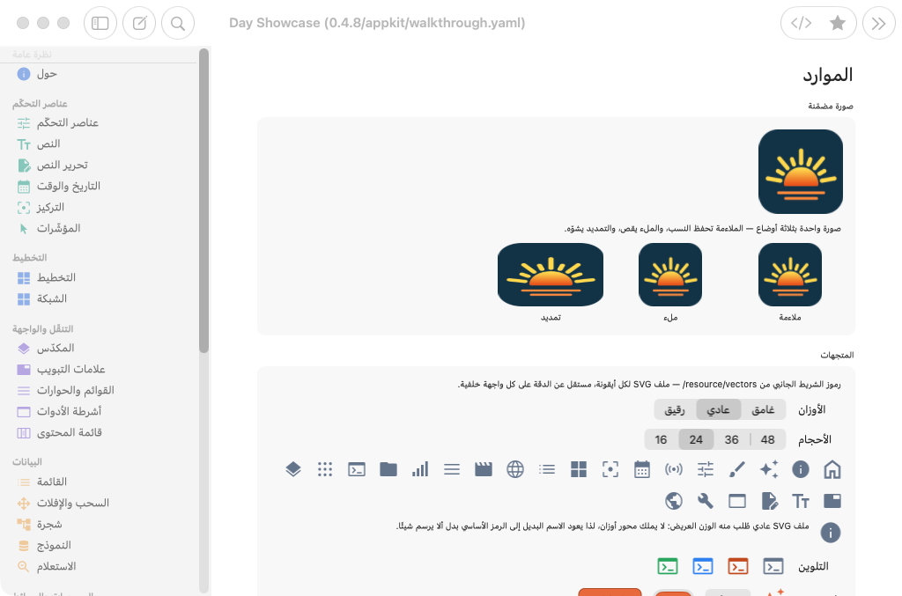
Task: Click the bar chart vector icon
Action: [x=420, y=469]
